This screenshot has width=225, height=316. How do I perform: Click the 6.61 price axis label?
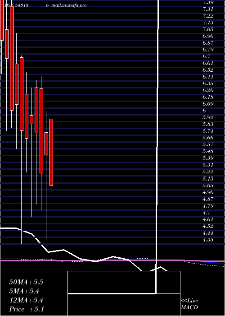tap(208, 63)
